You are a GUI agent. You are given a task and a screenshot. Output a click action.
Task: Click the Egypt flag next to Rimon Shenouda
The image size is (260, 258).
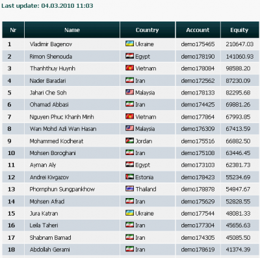point(129,56)
